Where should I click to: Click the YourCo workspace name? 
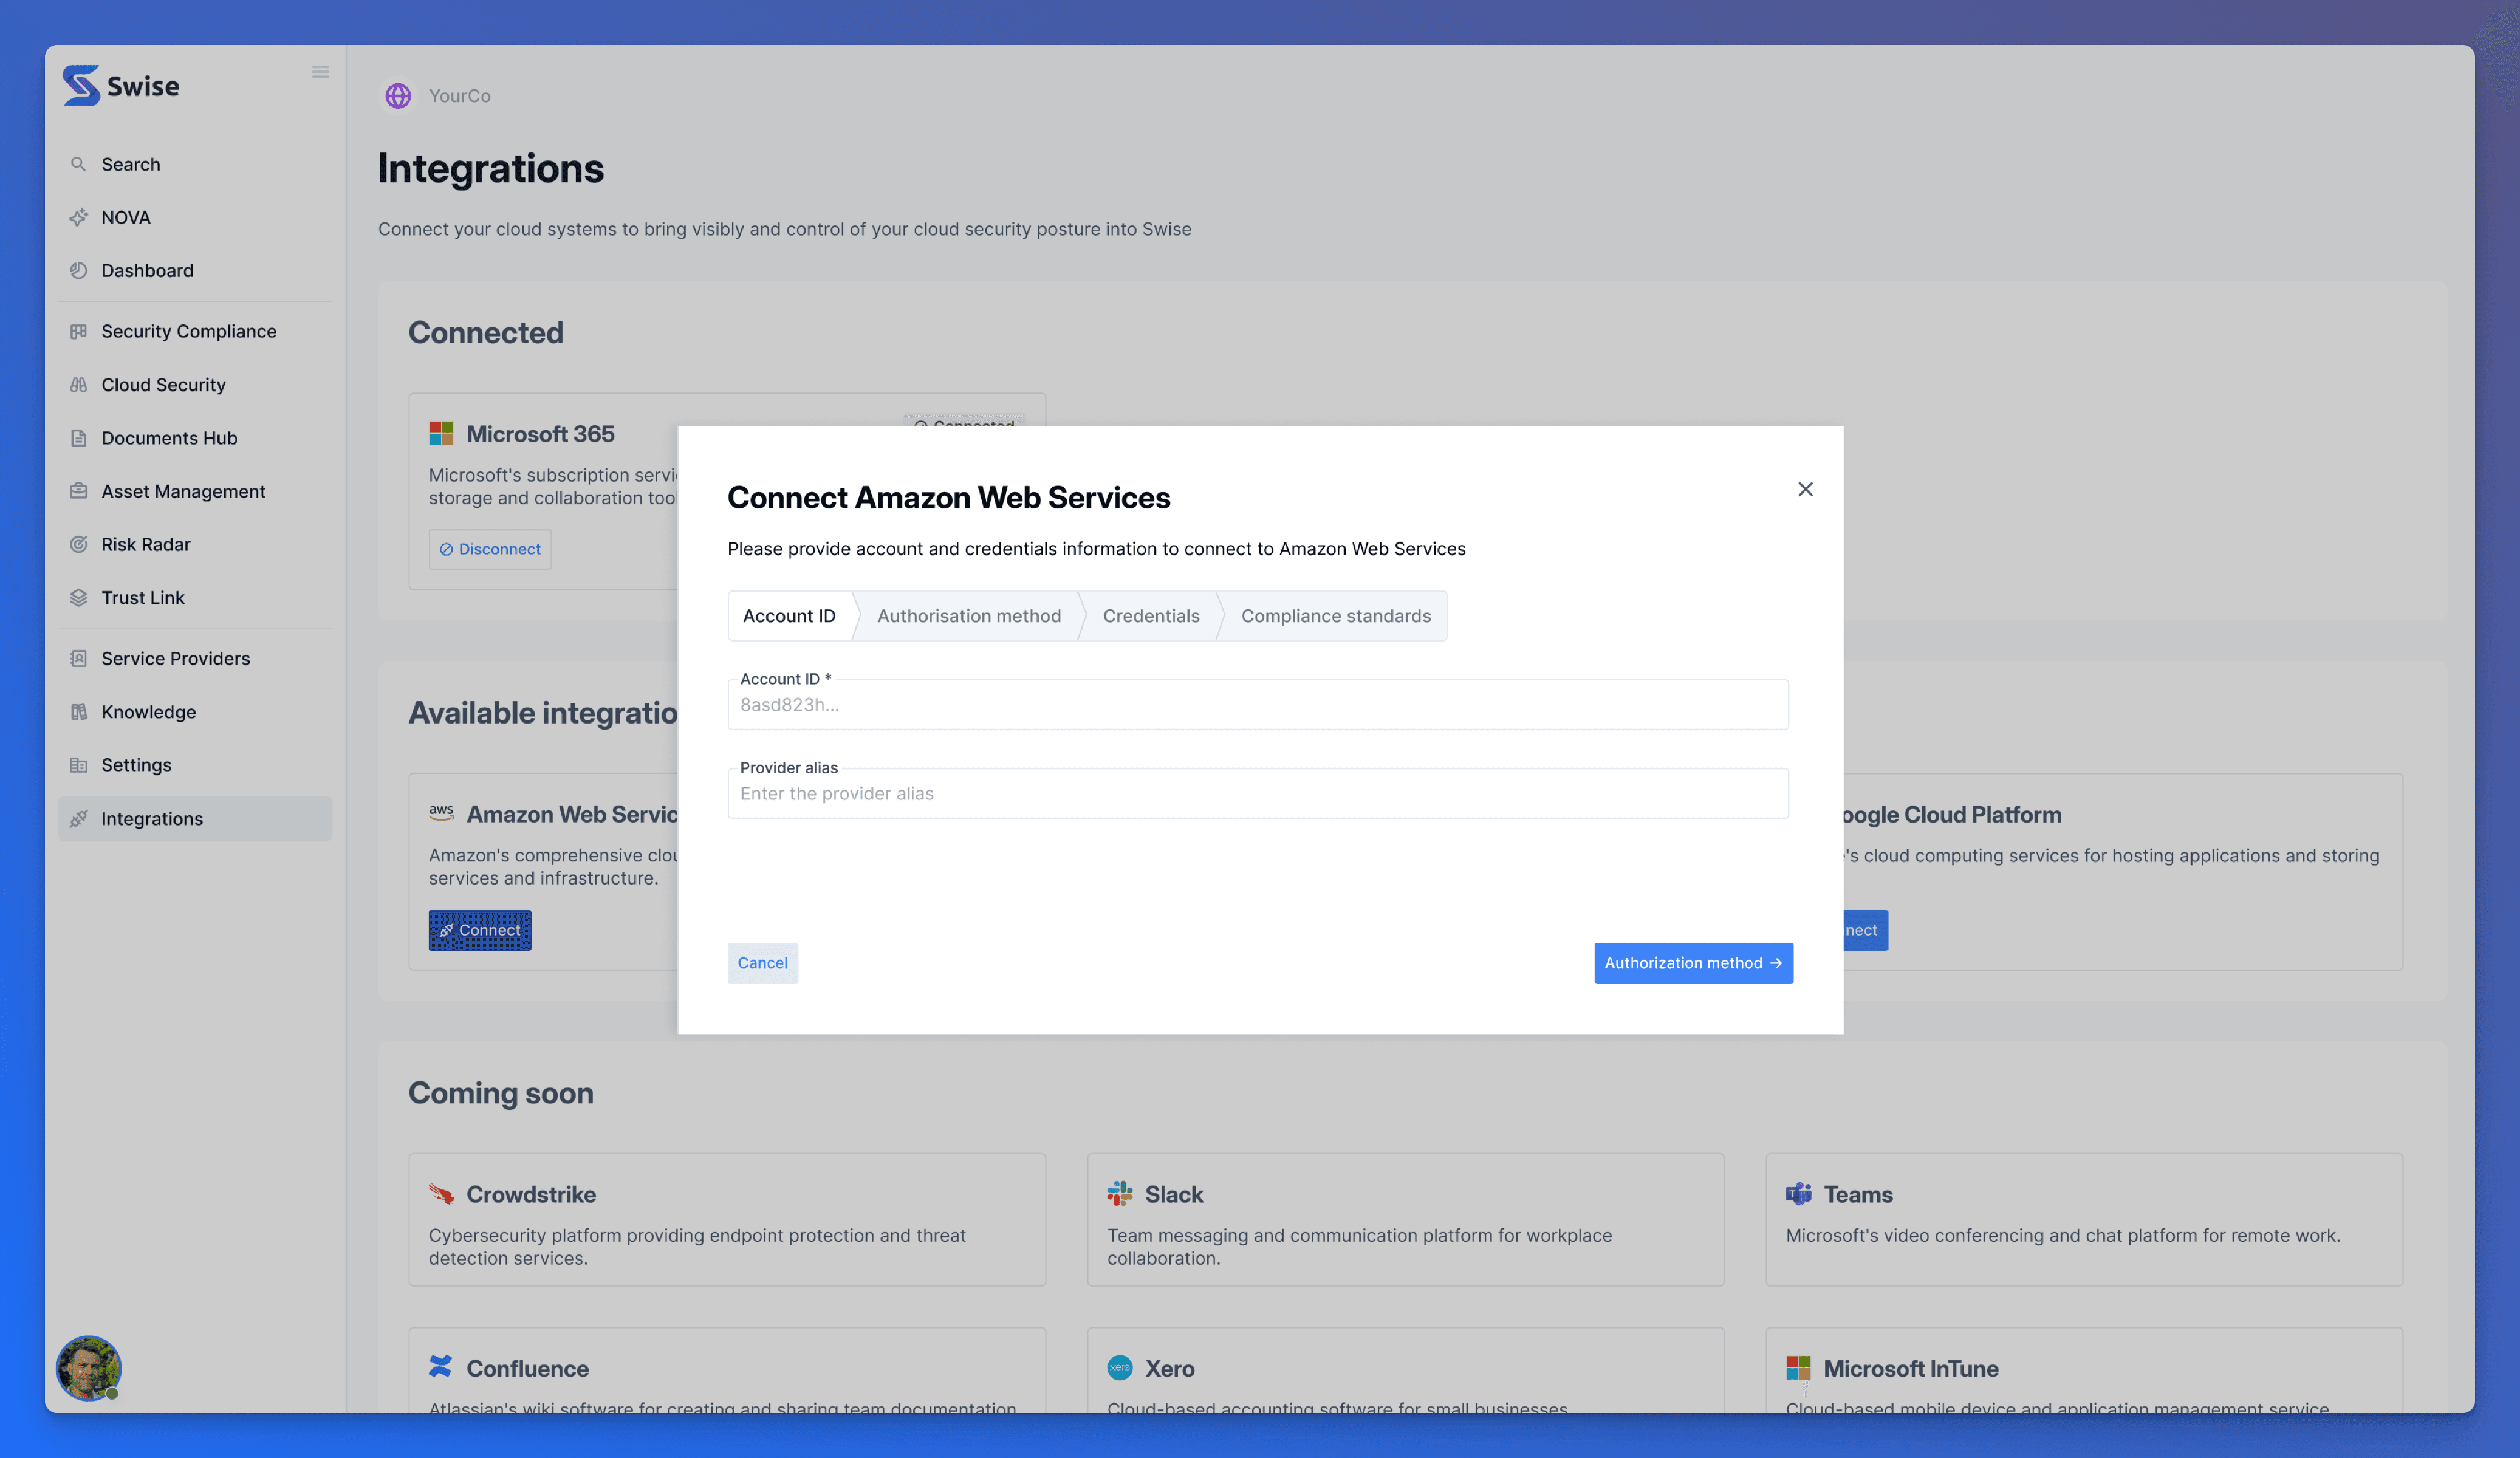tap(460, 96)
